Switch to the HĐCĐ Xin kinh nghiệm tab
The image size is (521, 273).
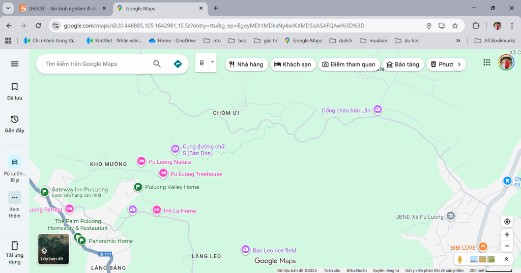click(x=63, y=9)
